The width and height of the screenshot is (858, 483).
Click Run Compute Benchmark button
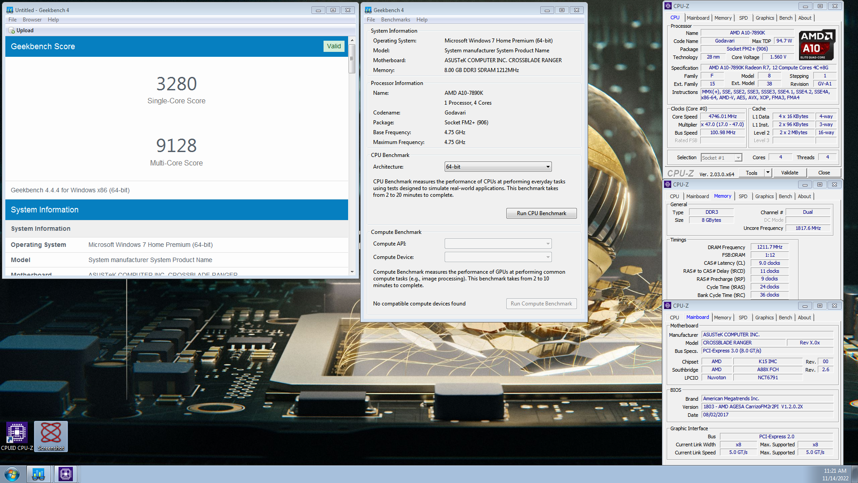pyautogui.click(x=541, y=304)
